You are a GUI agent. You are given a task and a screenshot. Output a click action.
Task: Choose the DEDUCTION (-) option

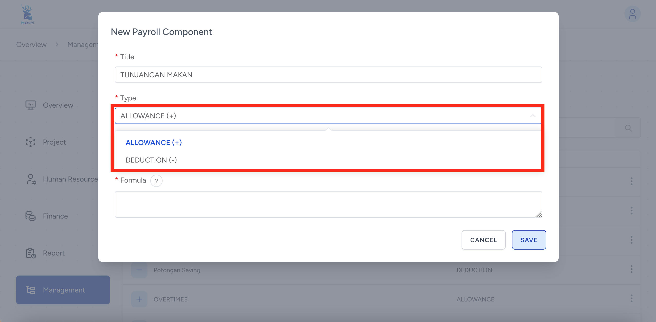point(151,160)
